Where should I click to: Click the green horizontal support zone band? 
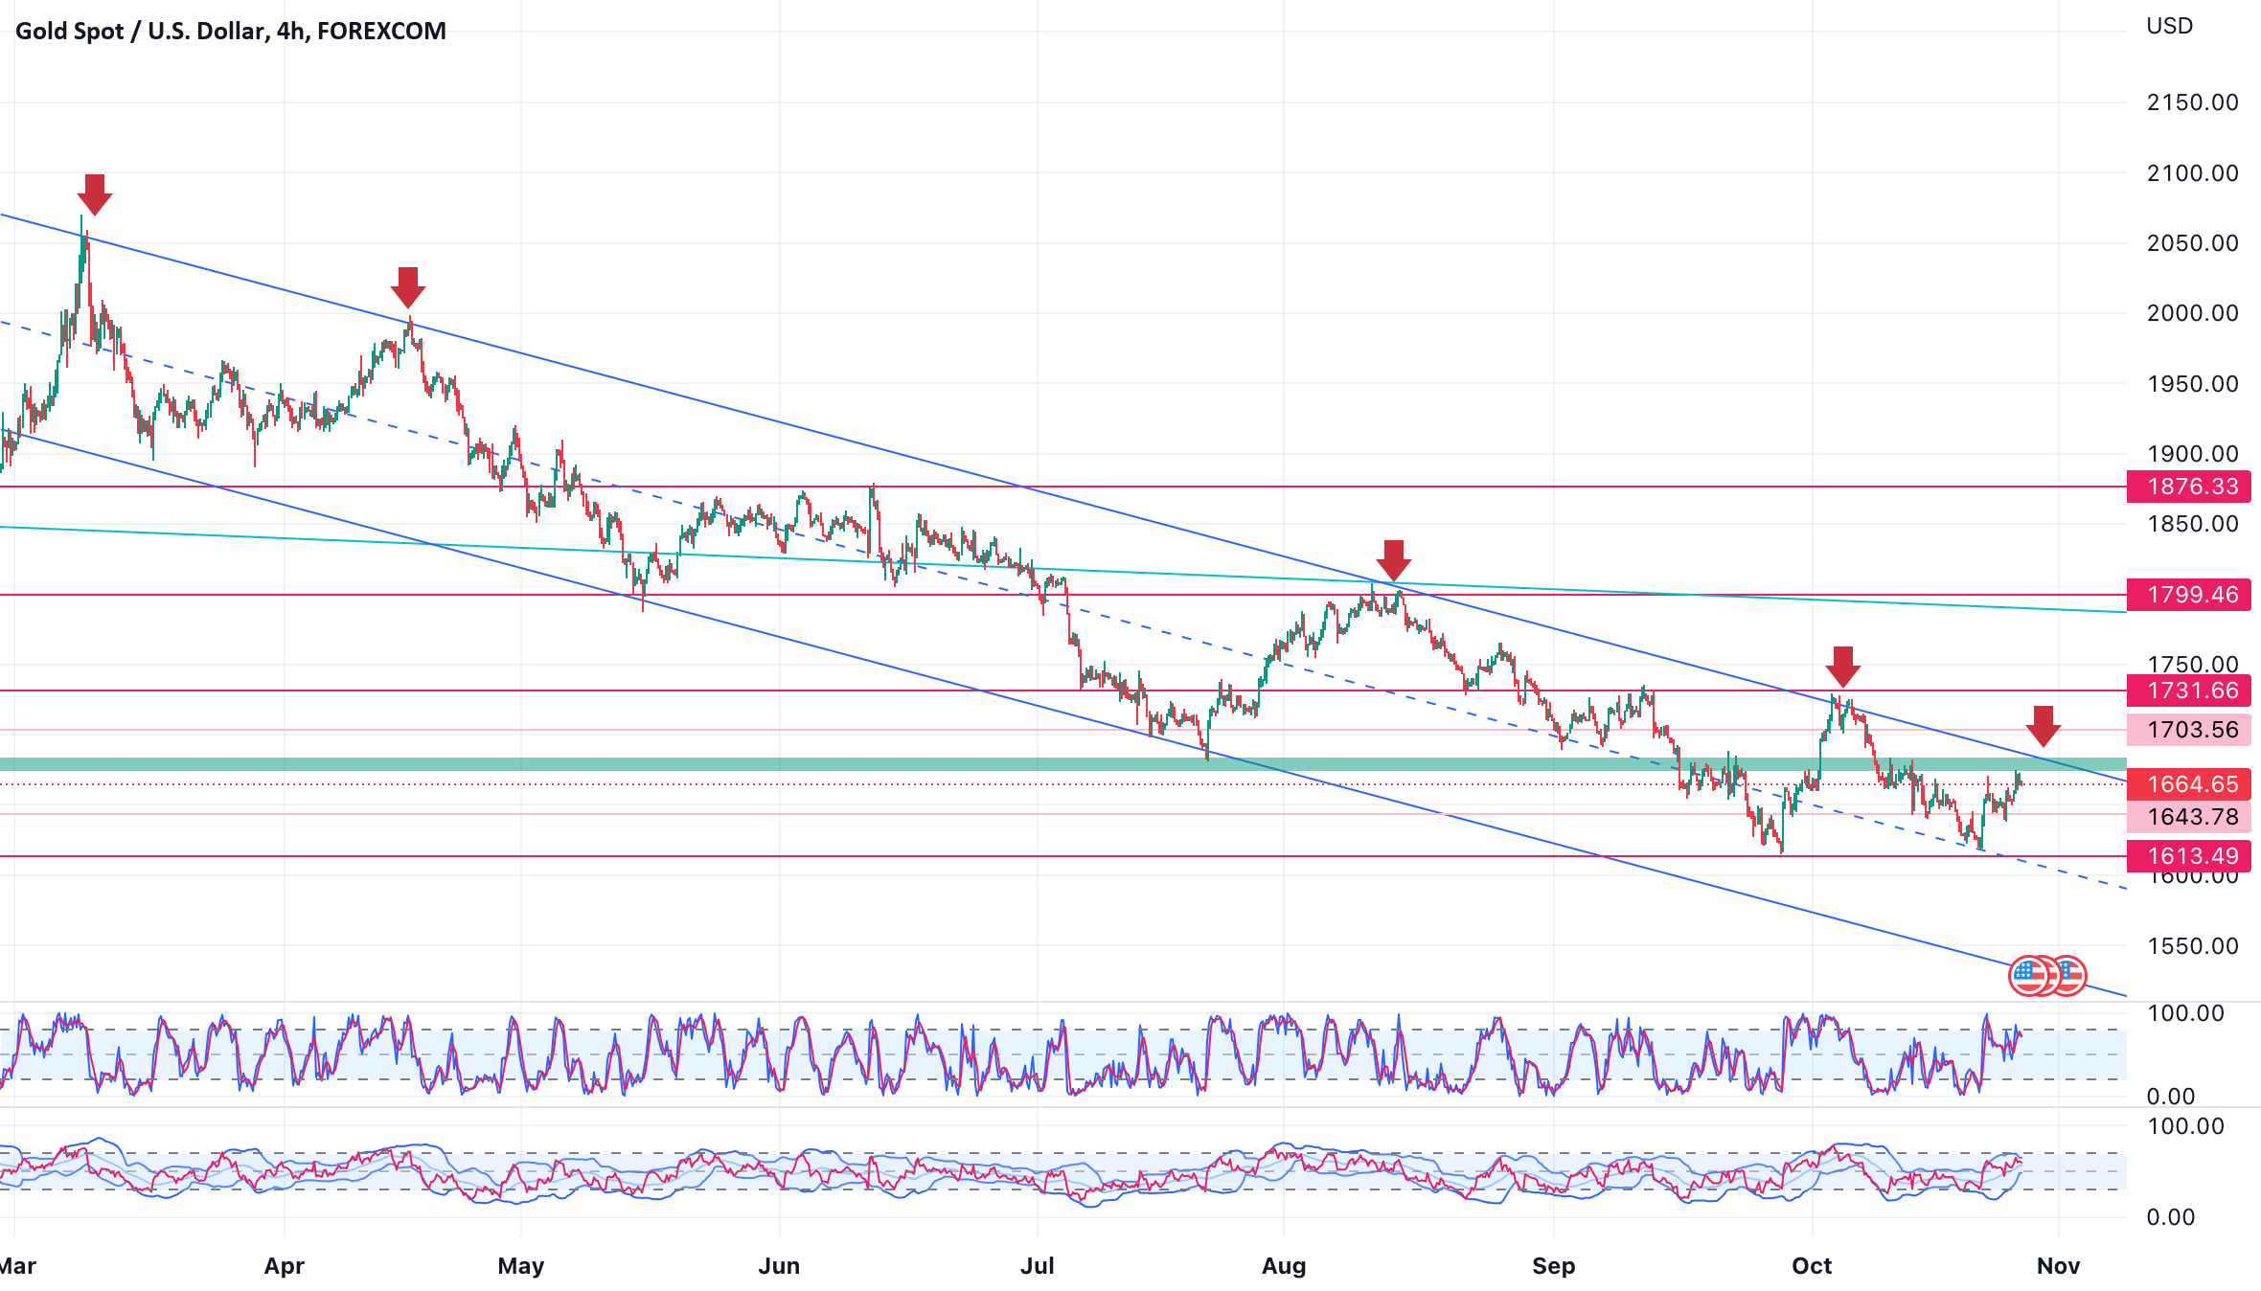tap(958, 764)
